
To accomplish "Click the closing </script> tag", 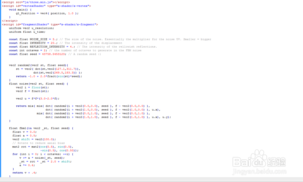I will (10, 21).
